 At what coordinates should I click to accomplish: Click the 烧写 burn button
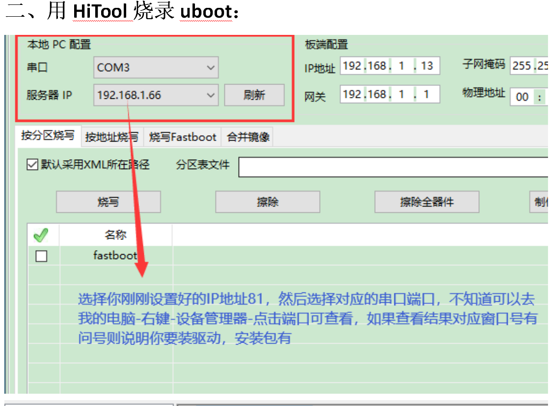pyautogui.click(x=108, y=202)
